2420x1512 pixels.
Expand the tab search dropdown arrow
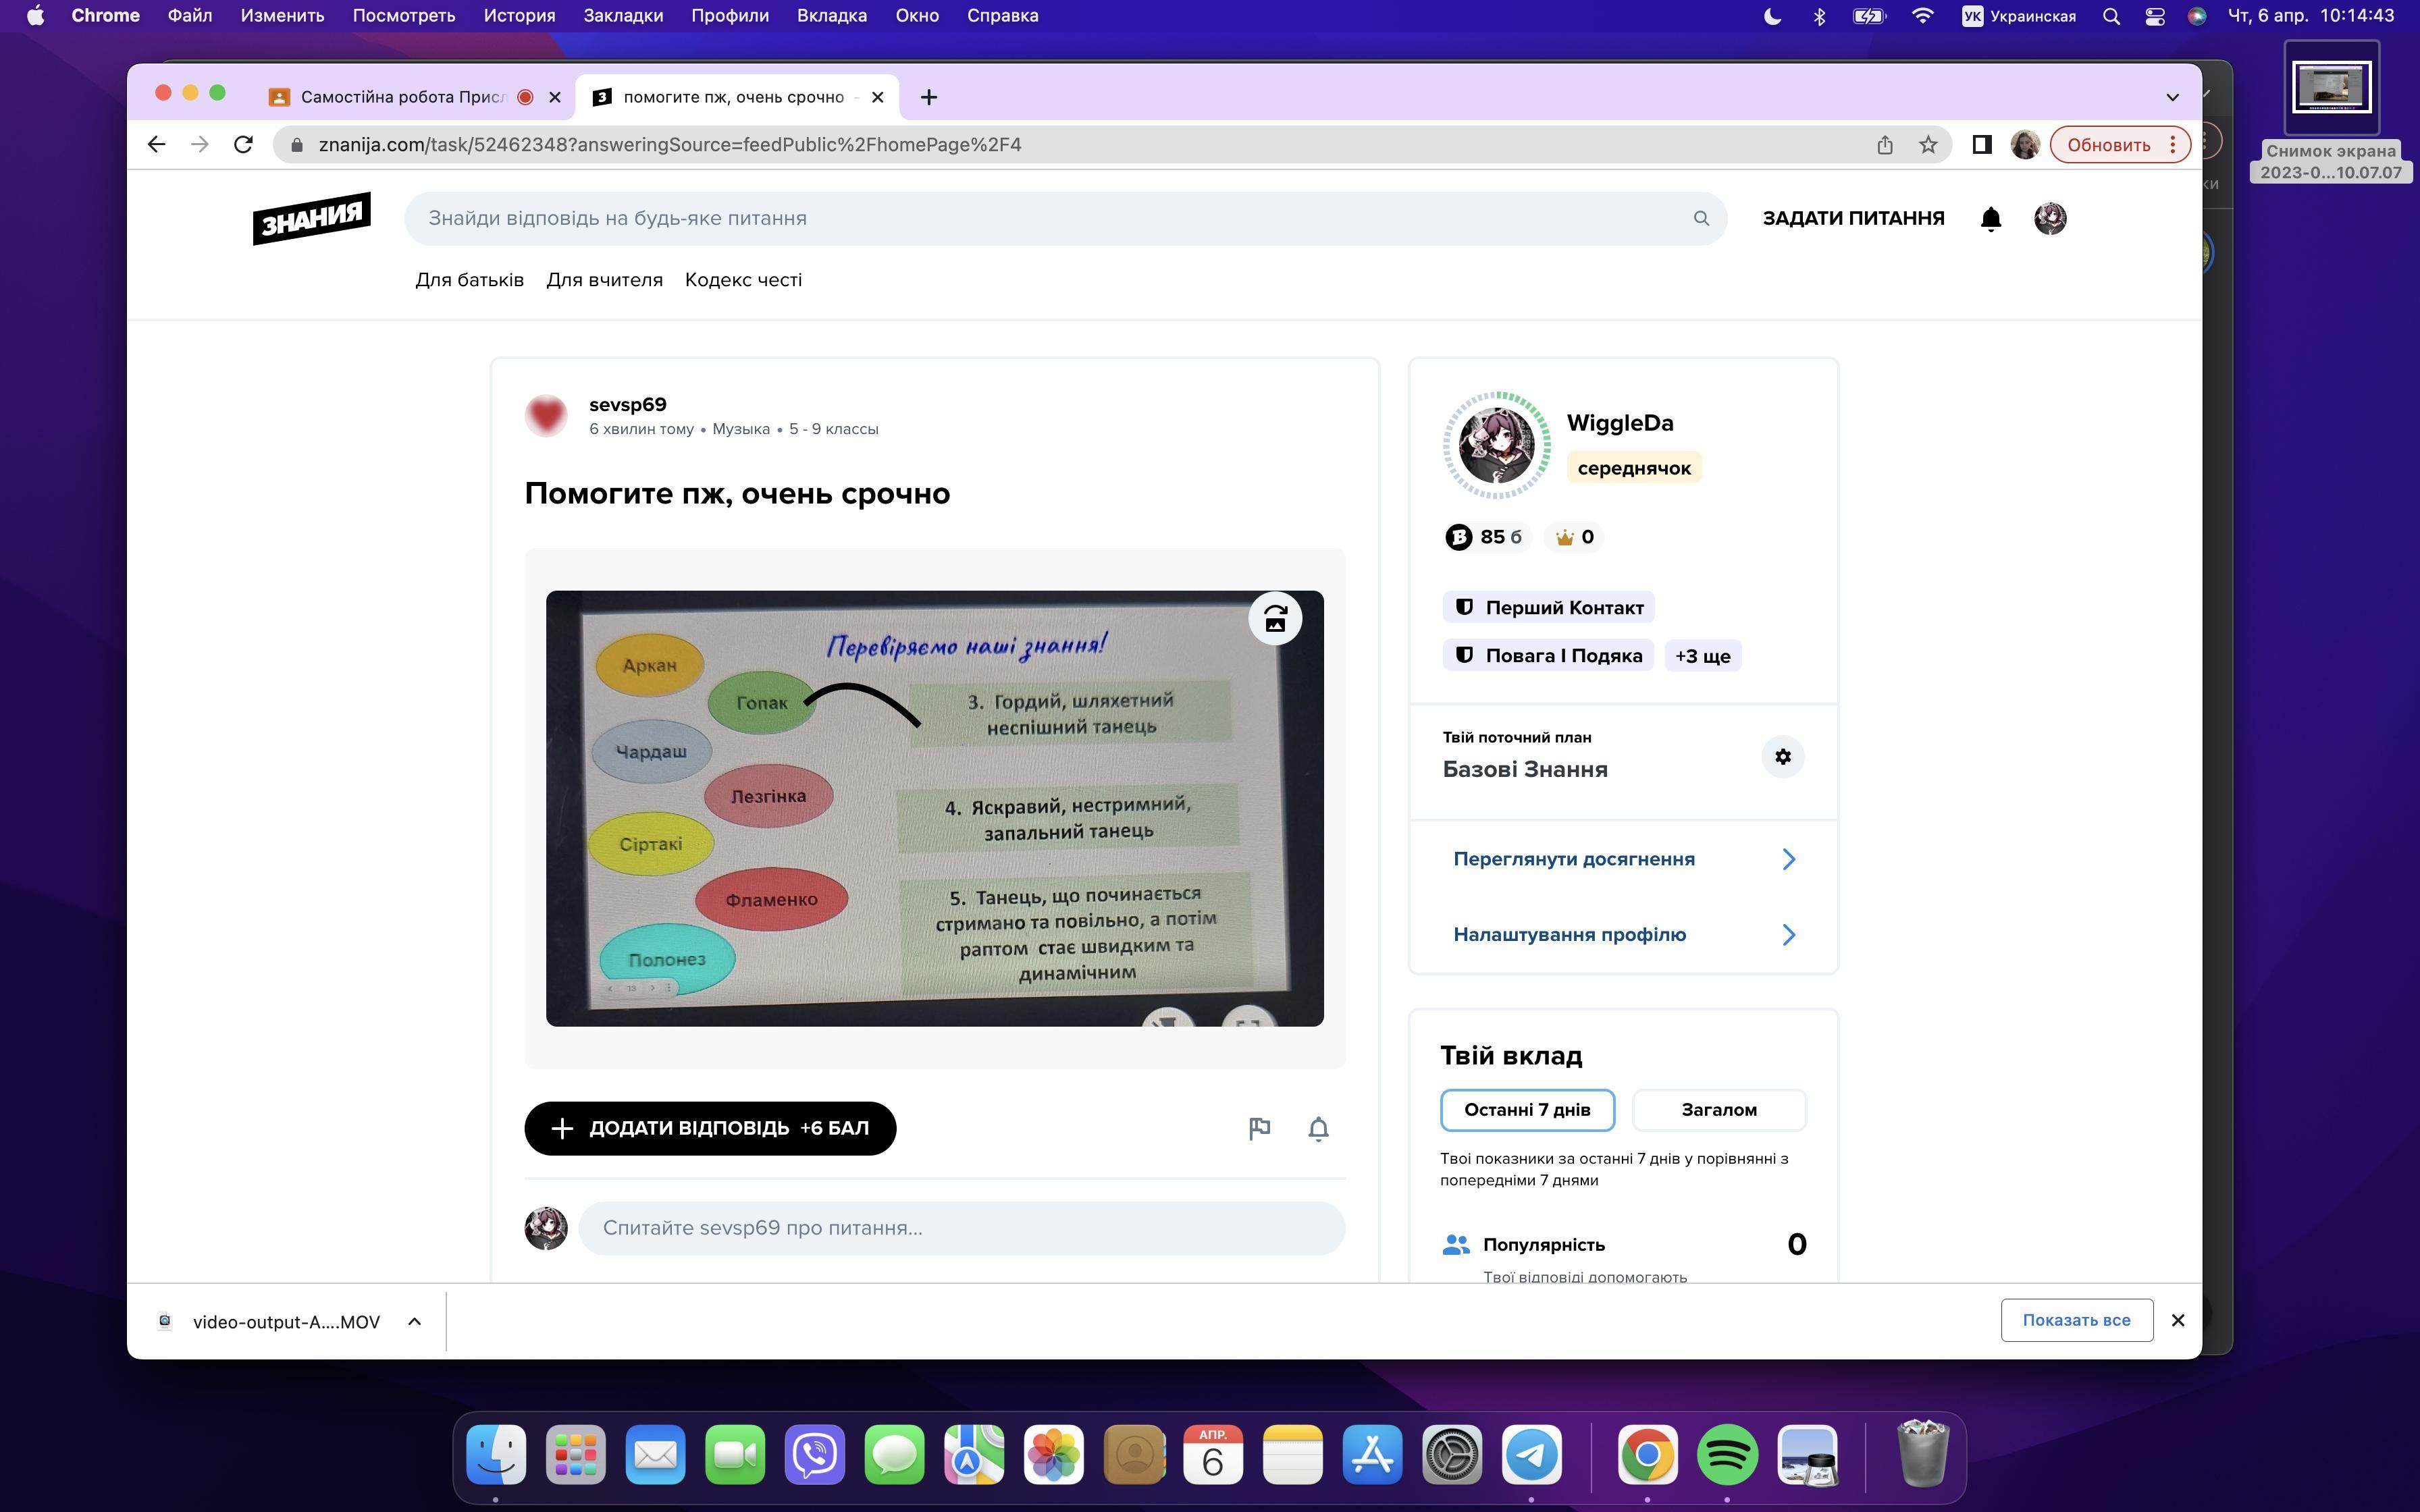(2172, 97)
